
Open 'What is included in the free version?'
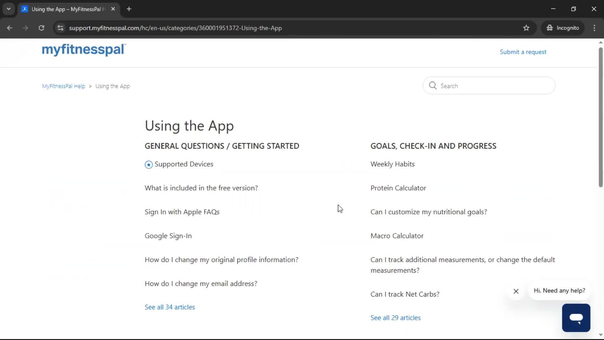coord(201,188)
